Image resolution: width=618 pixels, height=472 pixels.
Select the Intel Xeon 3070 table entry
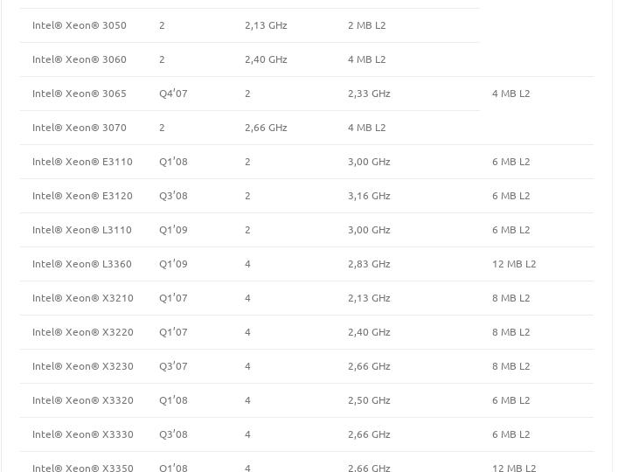coord(80,128)
